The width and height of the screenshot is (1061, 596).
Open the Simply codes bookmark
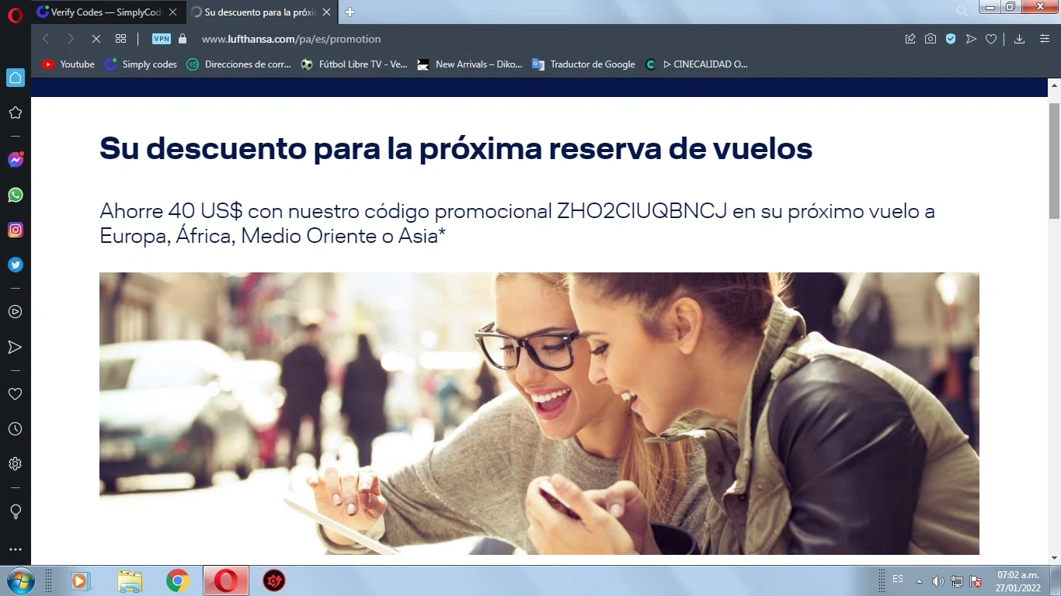(141, 64)
